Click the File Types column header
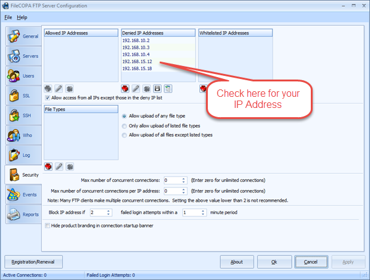Screen dimensions: 370x280 tap(81, 109)
